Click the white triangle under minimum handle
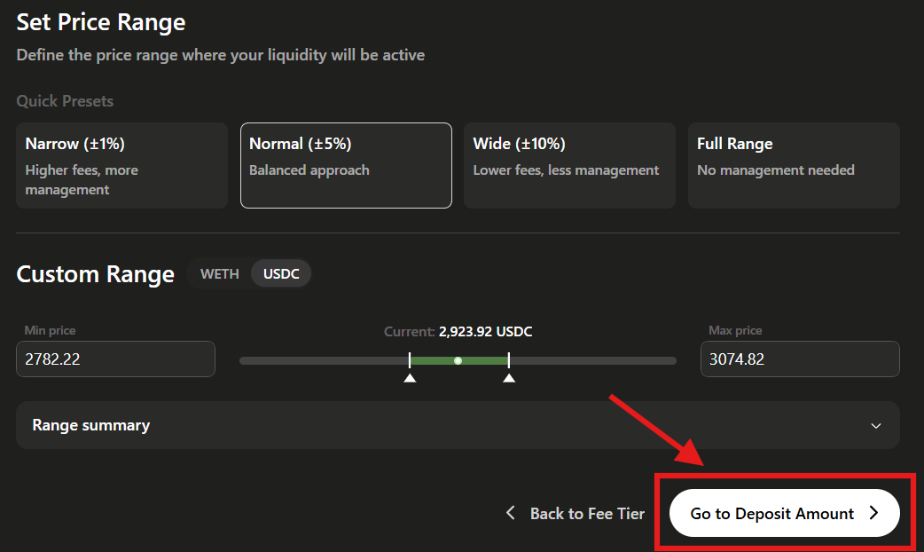The image size is (924, 552). [x=410, y=378]
